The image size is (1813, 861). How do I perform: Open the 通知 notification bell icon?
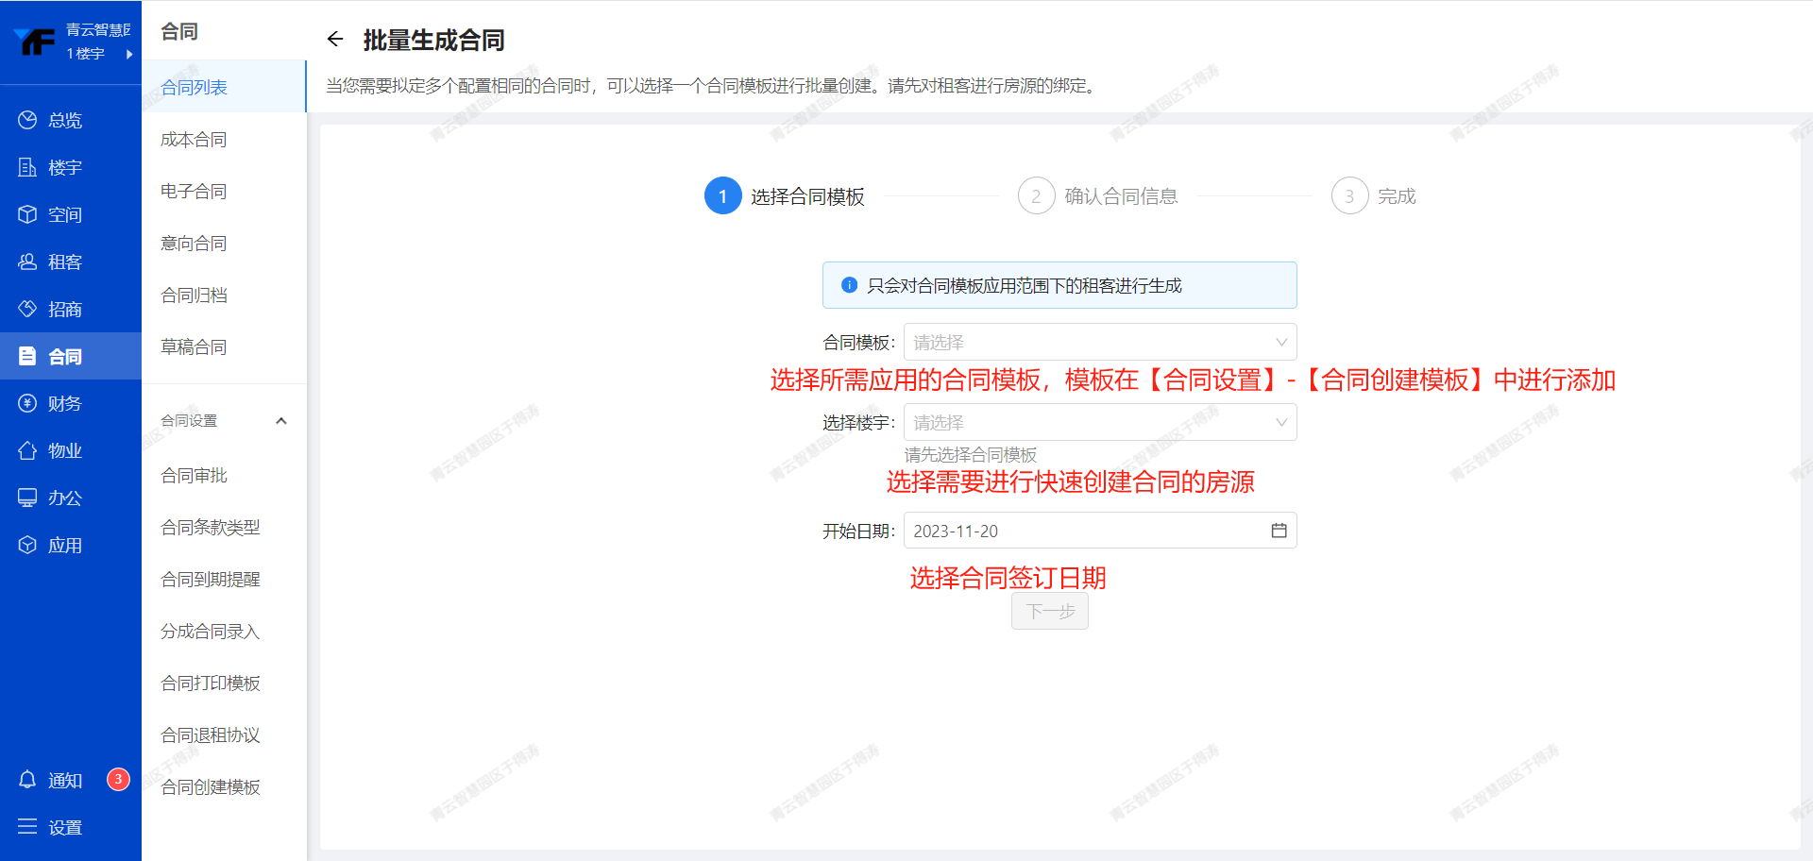pyautogui.click(x=27, y=780)
